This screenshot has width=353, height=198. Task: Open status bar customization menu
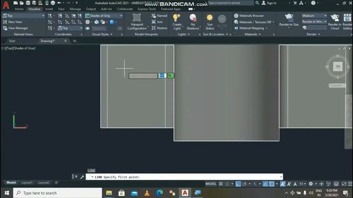[350, 184]
